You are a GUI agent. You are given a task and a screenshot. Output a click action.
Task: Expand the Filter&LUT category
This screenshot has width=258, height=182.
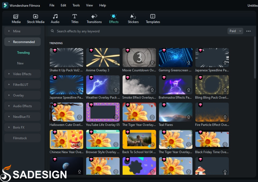[x=22, y=84]
